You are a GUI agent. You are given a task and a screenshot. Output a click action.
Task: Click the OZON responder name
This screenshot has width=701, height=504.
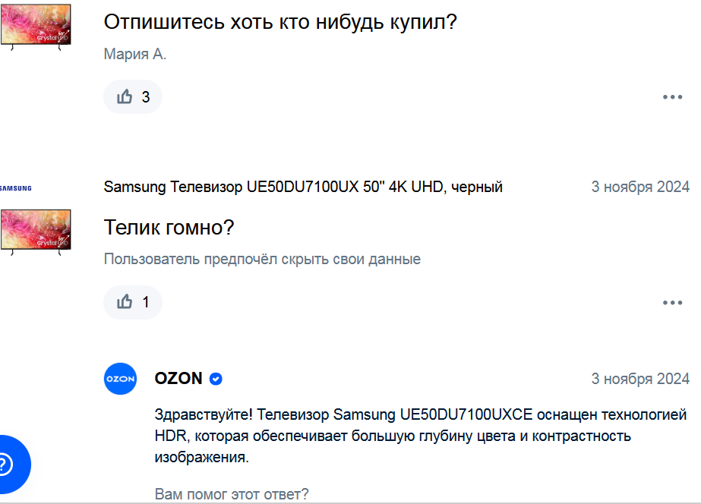[x=178, y=379]
